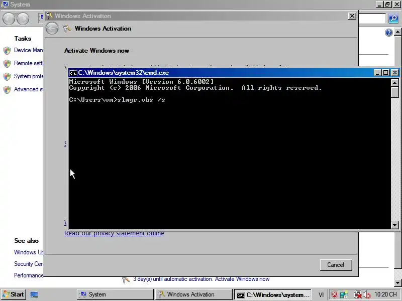Click key icon beside automatic activation text
Screen dimensions: 402x301
(126, 279)
